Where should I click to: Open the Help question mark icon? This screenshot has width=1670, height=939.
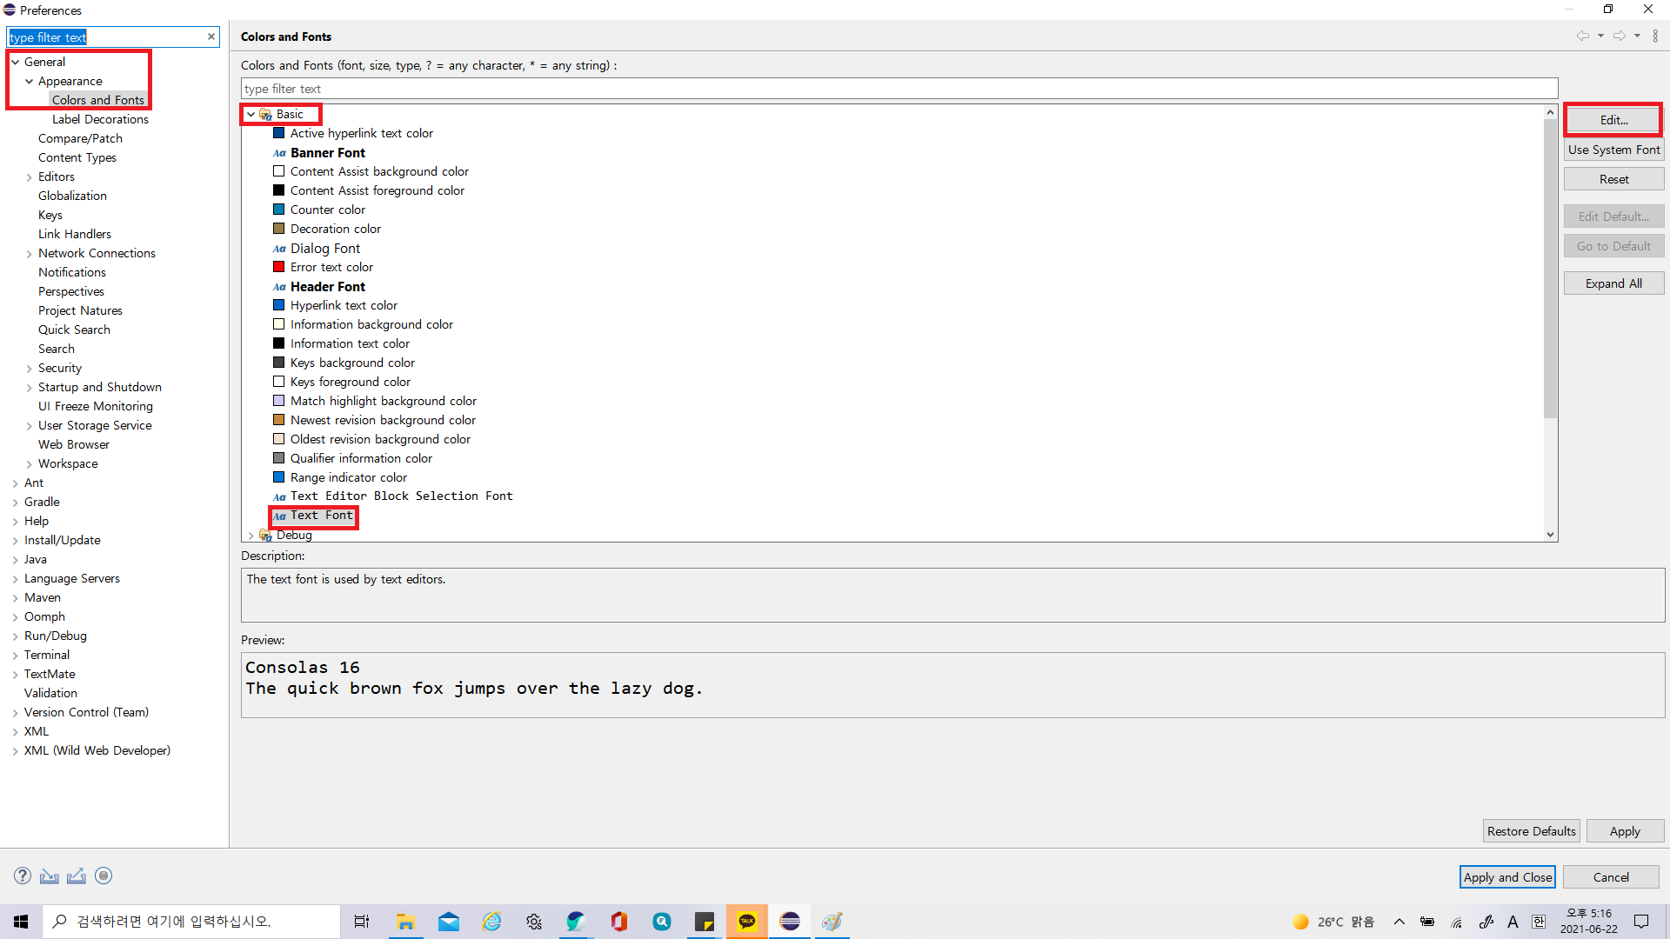(x=23, y=876)
